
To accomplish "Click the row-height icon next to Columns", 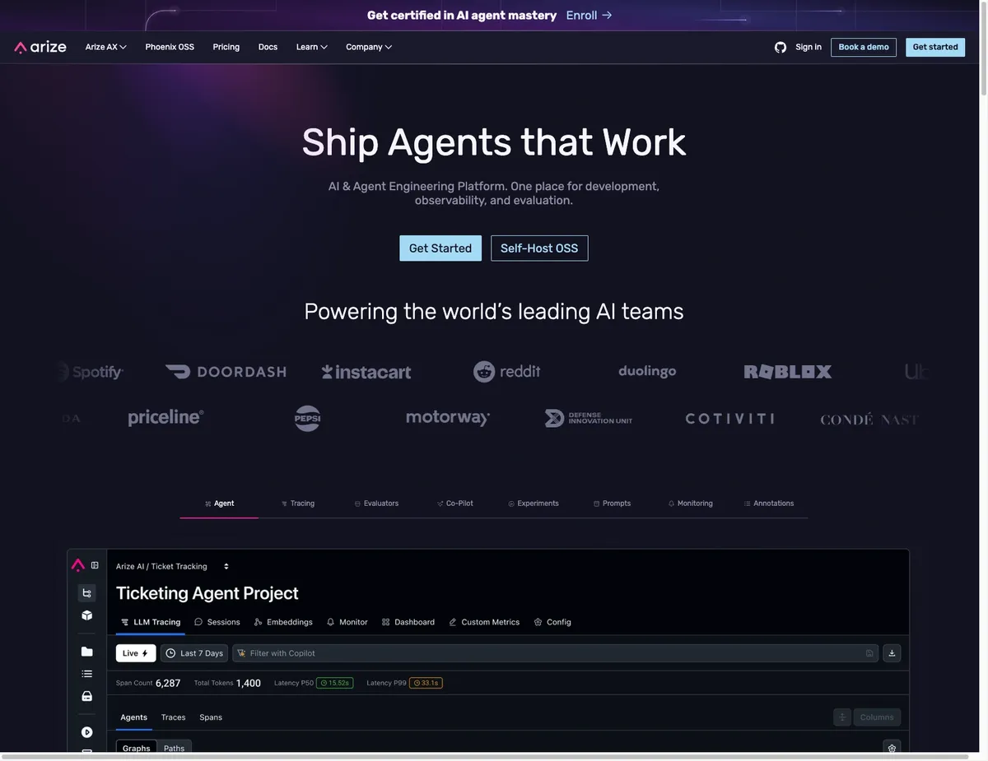I will (x=842, y=717).
